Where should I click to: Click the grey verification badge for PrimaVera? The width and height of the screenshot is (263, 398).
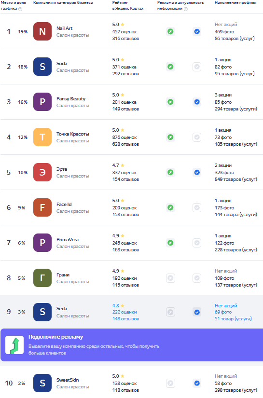click(197, 243)
